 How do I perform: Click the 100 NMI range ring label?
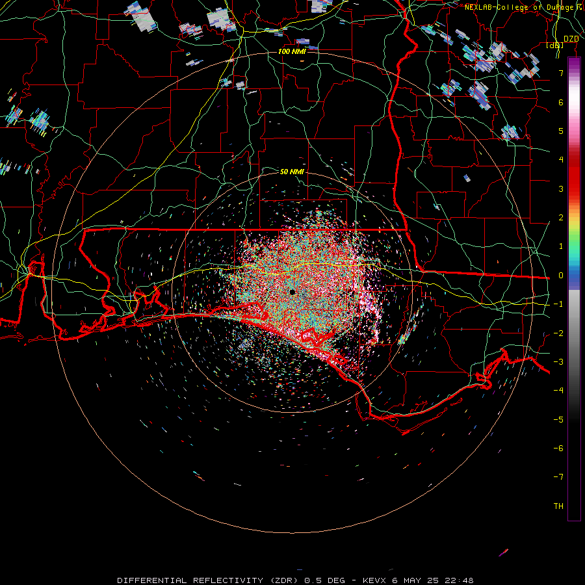coord(292,51)
